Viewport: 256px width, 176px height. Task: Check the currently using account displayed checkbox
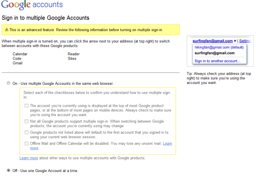[27, 106]
